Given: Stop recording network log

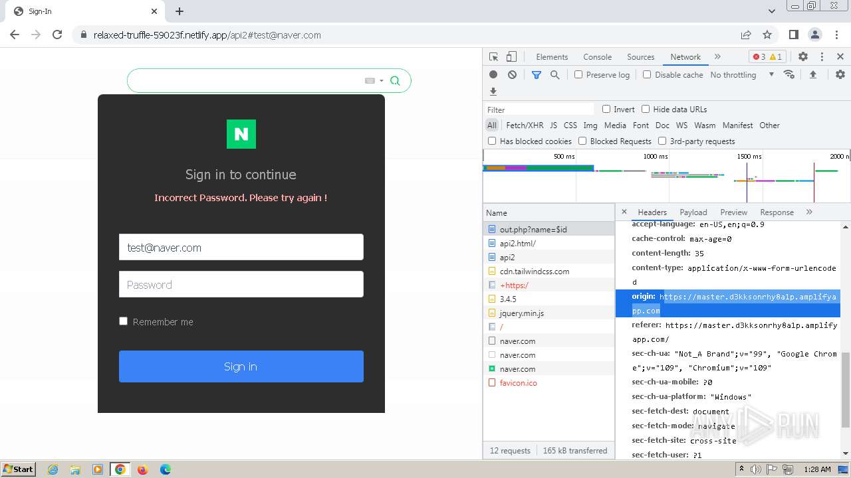Looking at the screenshot, I should 493,75.
